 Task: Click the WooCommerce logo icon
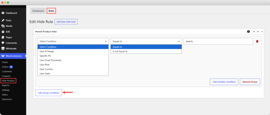3,56
